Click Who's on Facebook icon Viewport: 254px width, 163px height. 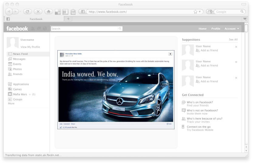[x=184, y=102]
